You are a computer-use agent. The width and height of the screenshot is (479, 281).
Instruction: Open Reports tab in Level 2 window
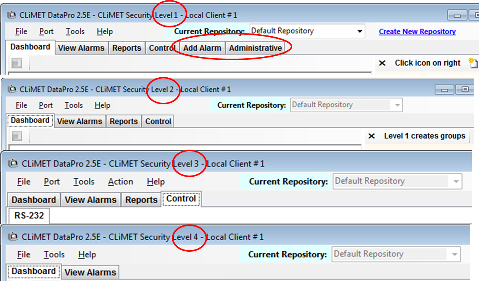click(124, 121)
